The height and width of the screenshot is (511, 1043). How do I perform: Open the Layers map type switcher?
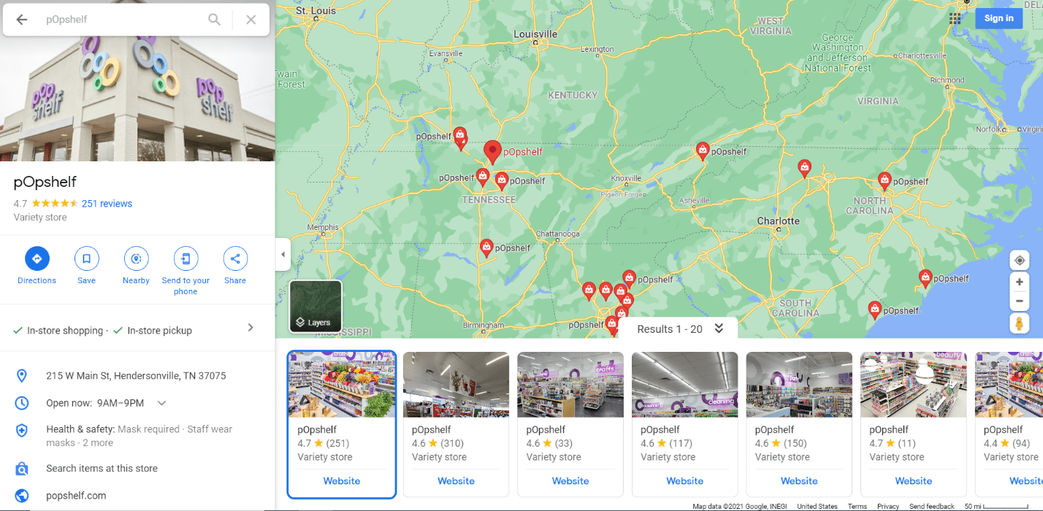point(316,307)
